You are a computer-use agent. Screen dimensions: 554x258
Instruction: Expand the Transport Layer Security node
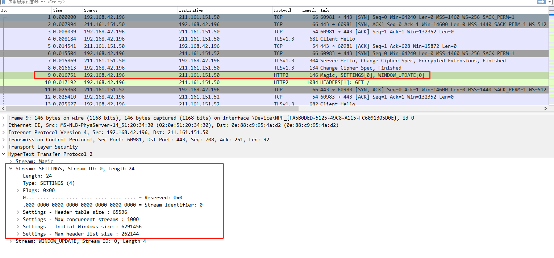pyautogui.click(x=3, y=147)
